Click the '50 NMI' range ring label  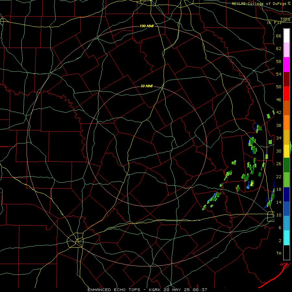(147, 86)
